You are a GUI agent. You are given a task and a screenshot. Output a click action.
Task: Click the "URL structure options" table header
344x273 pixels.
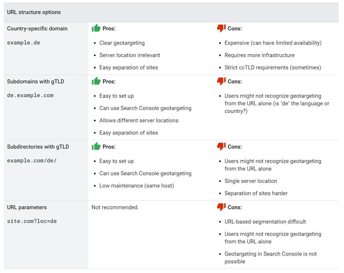coord(34,12)
